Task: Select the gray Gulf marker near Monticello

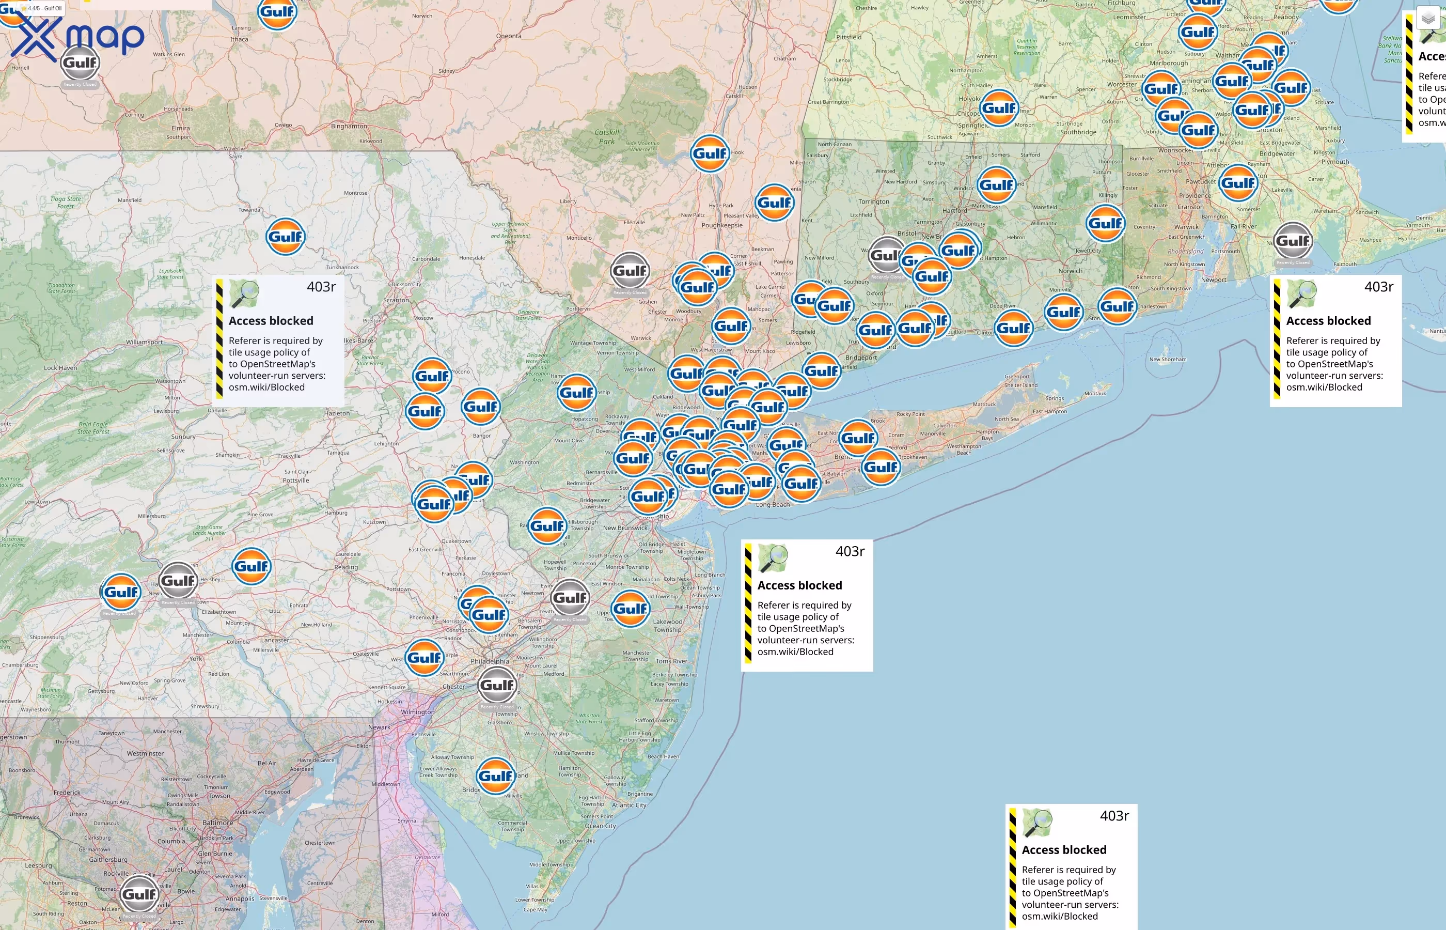Action: tap(630, 271)
